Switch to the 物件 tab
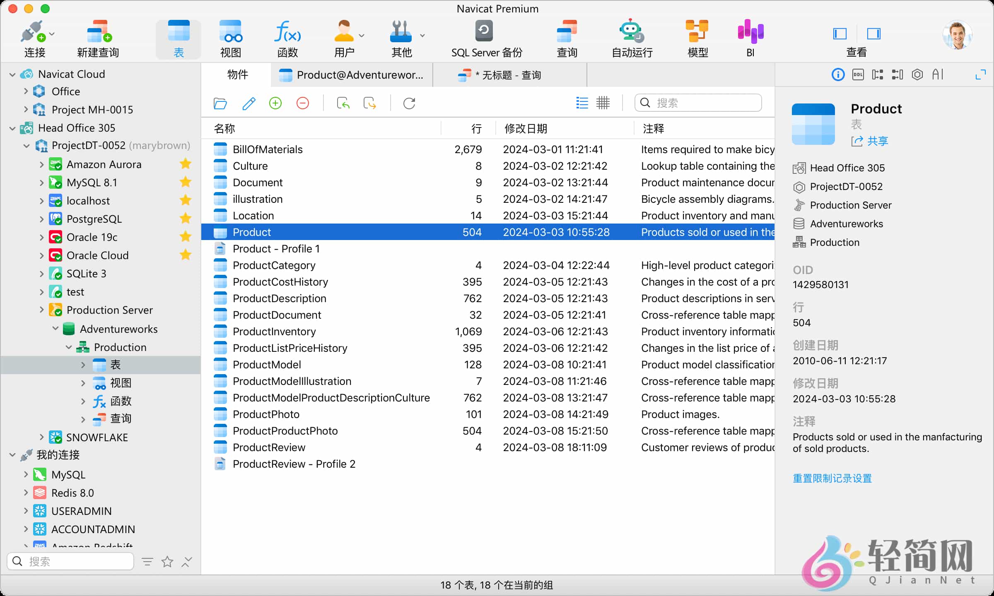Screen dimensions: 994x596 (236, 75)
